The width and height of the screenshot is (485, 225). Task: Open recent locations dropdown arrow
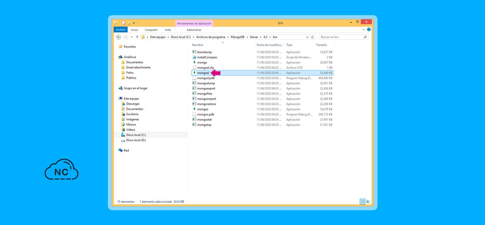[x=132, y=37]
